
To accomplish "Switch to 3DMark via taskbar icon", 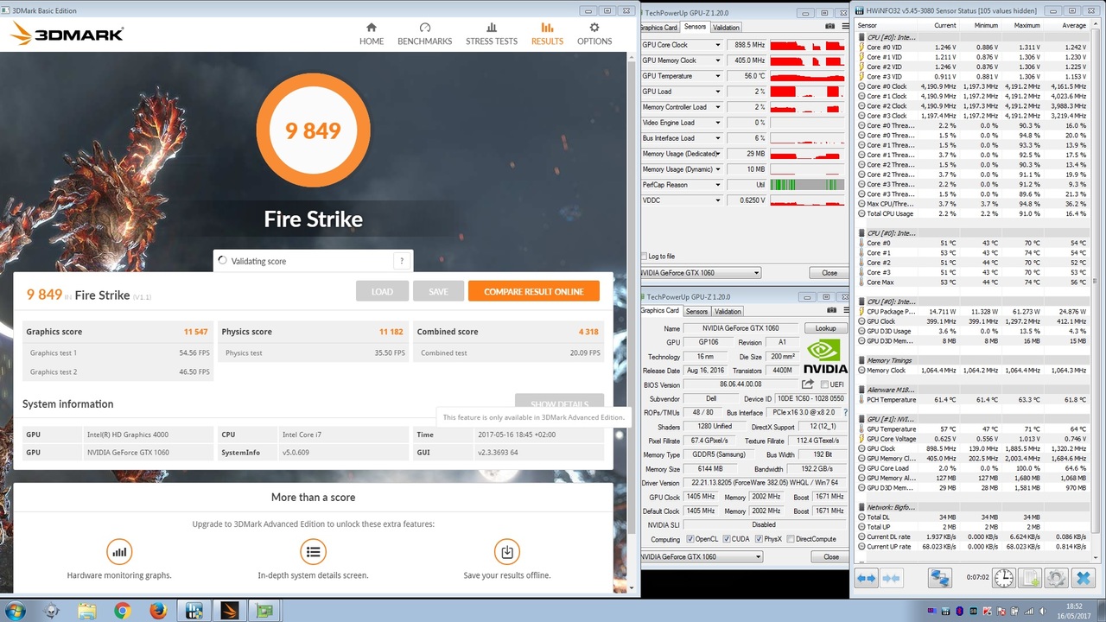I will (229, 611).
